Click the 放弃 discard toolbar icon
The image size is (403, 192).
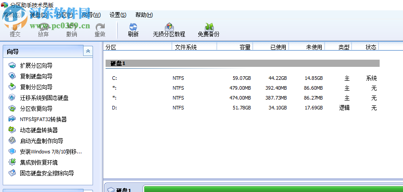coord(43,27)
